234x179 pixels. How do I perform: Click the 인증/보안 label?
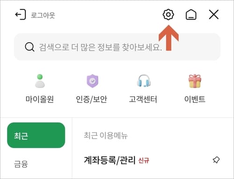click(91, 99)
